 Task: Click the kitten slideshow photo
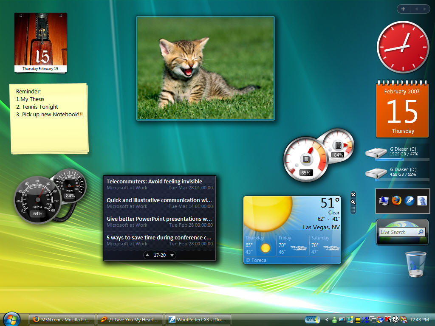[205, 68]
